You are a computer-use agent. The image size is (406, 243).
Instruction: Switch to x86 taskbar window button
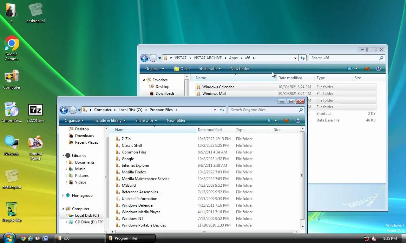tap(80, 238)
